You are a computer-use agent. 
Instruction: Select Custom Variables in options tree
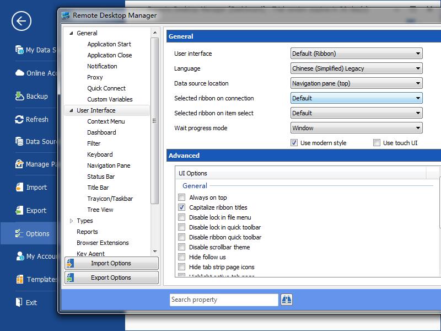(110, 99)
